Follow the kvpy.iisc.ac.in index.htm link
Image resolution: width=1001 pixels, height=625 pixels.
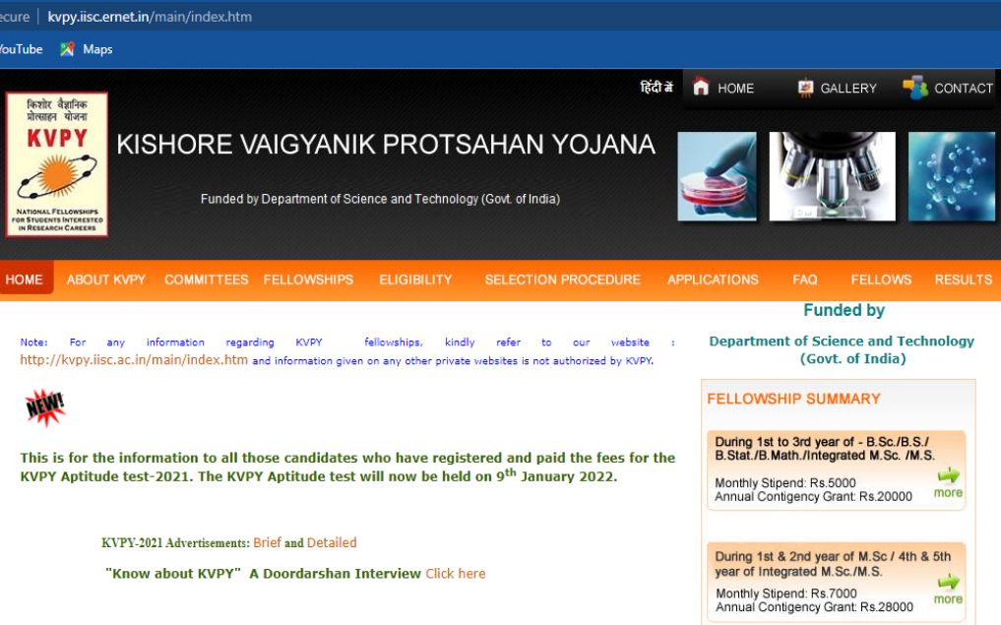pyautogui.click(x=134, y=360)
